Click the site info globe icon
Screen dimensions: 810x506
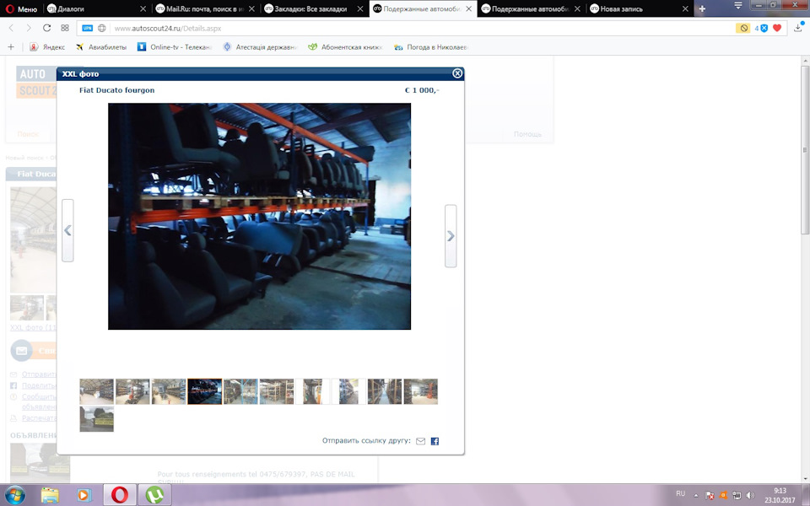click(102, 28)
